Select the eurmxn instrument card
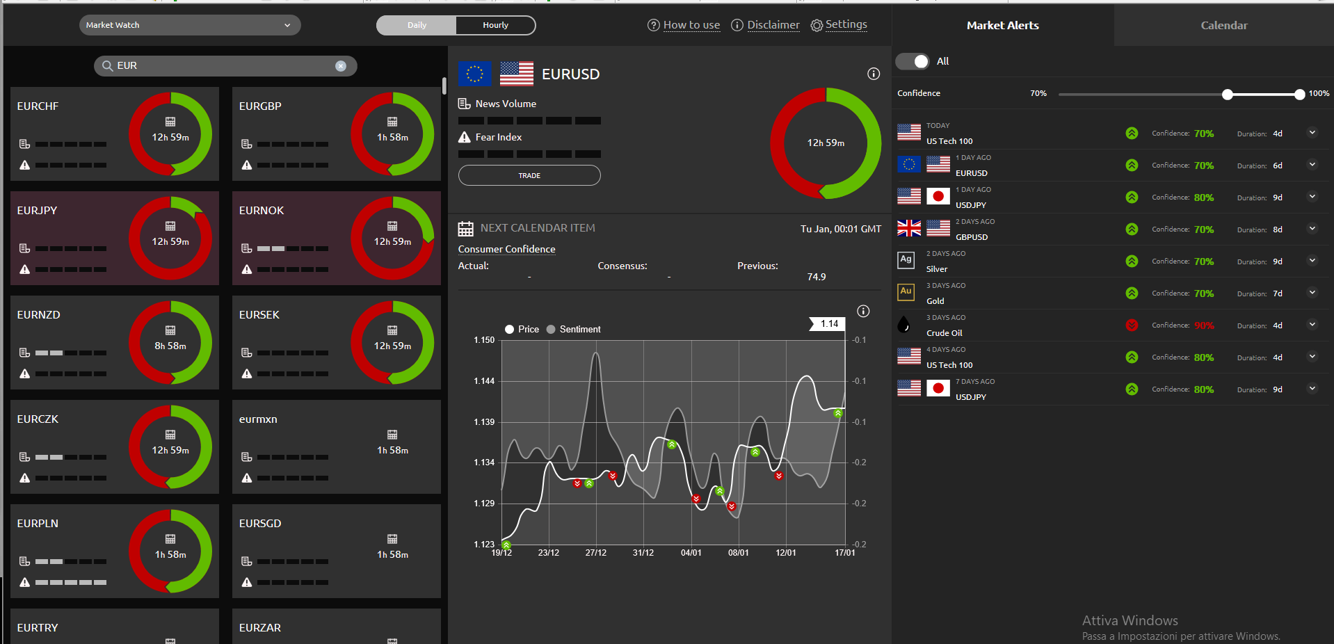The height and width of the screenshot is (644, 1334). point(337,447)
